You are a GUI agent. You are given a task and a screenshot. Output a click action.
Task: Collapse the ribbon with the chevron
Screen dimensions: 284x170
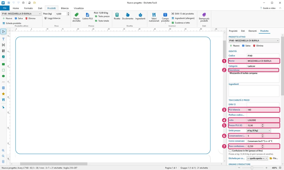pyautogui.click(x=280, y=8)
